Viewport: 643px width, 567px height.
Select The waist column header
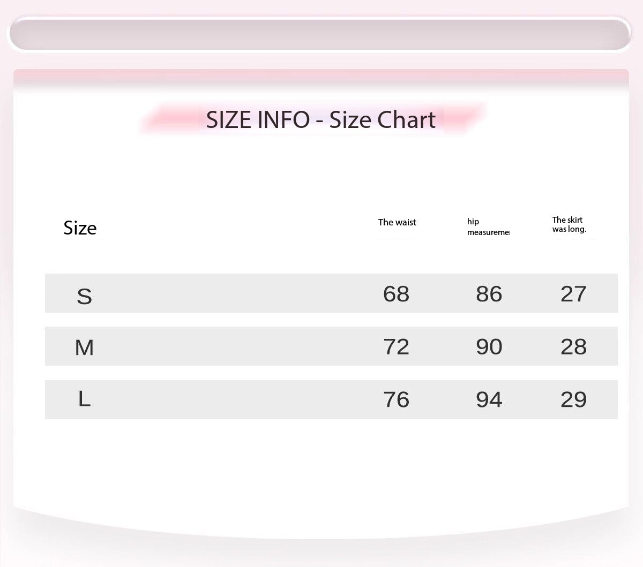click(397, 222)
